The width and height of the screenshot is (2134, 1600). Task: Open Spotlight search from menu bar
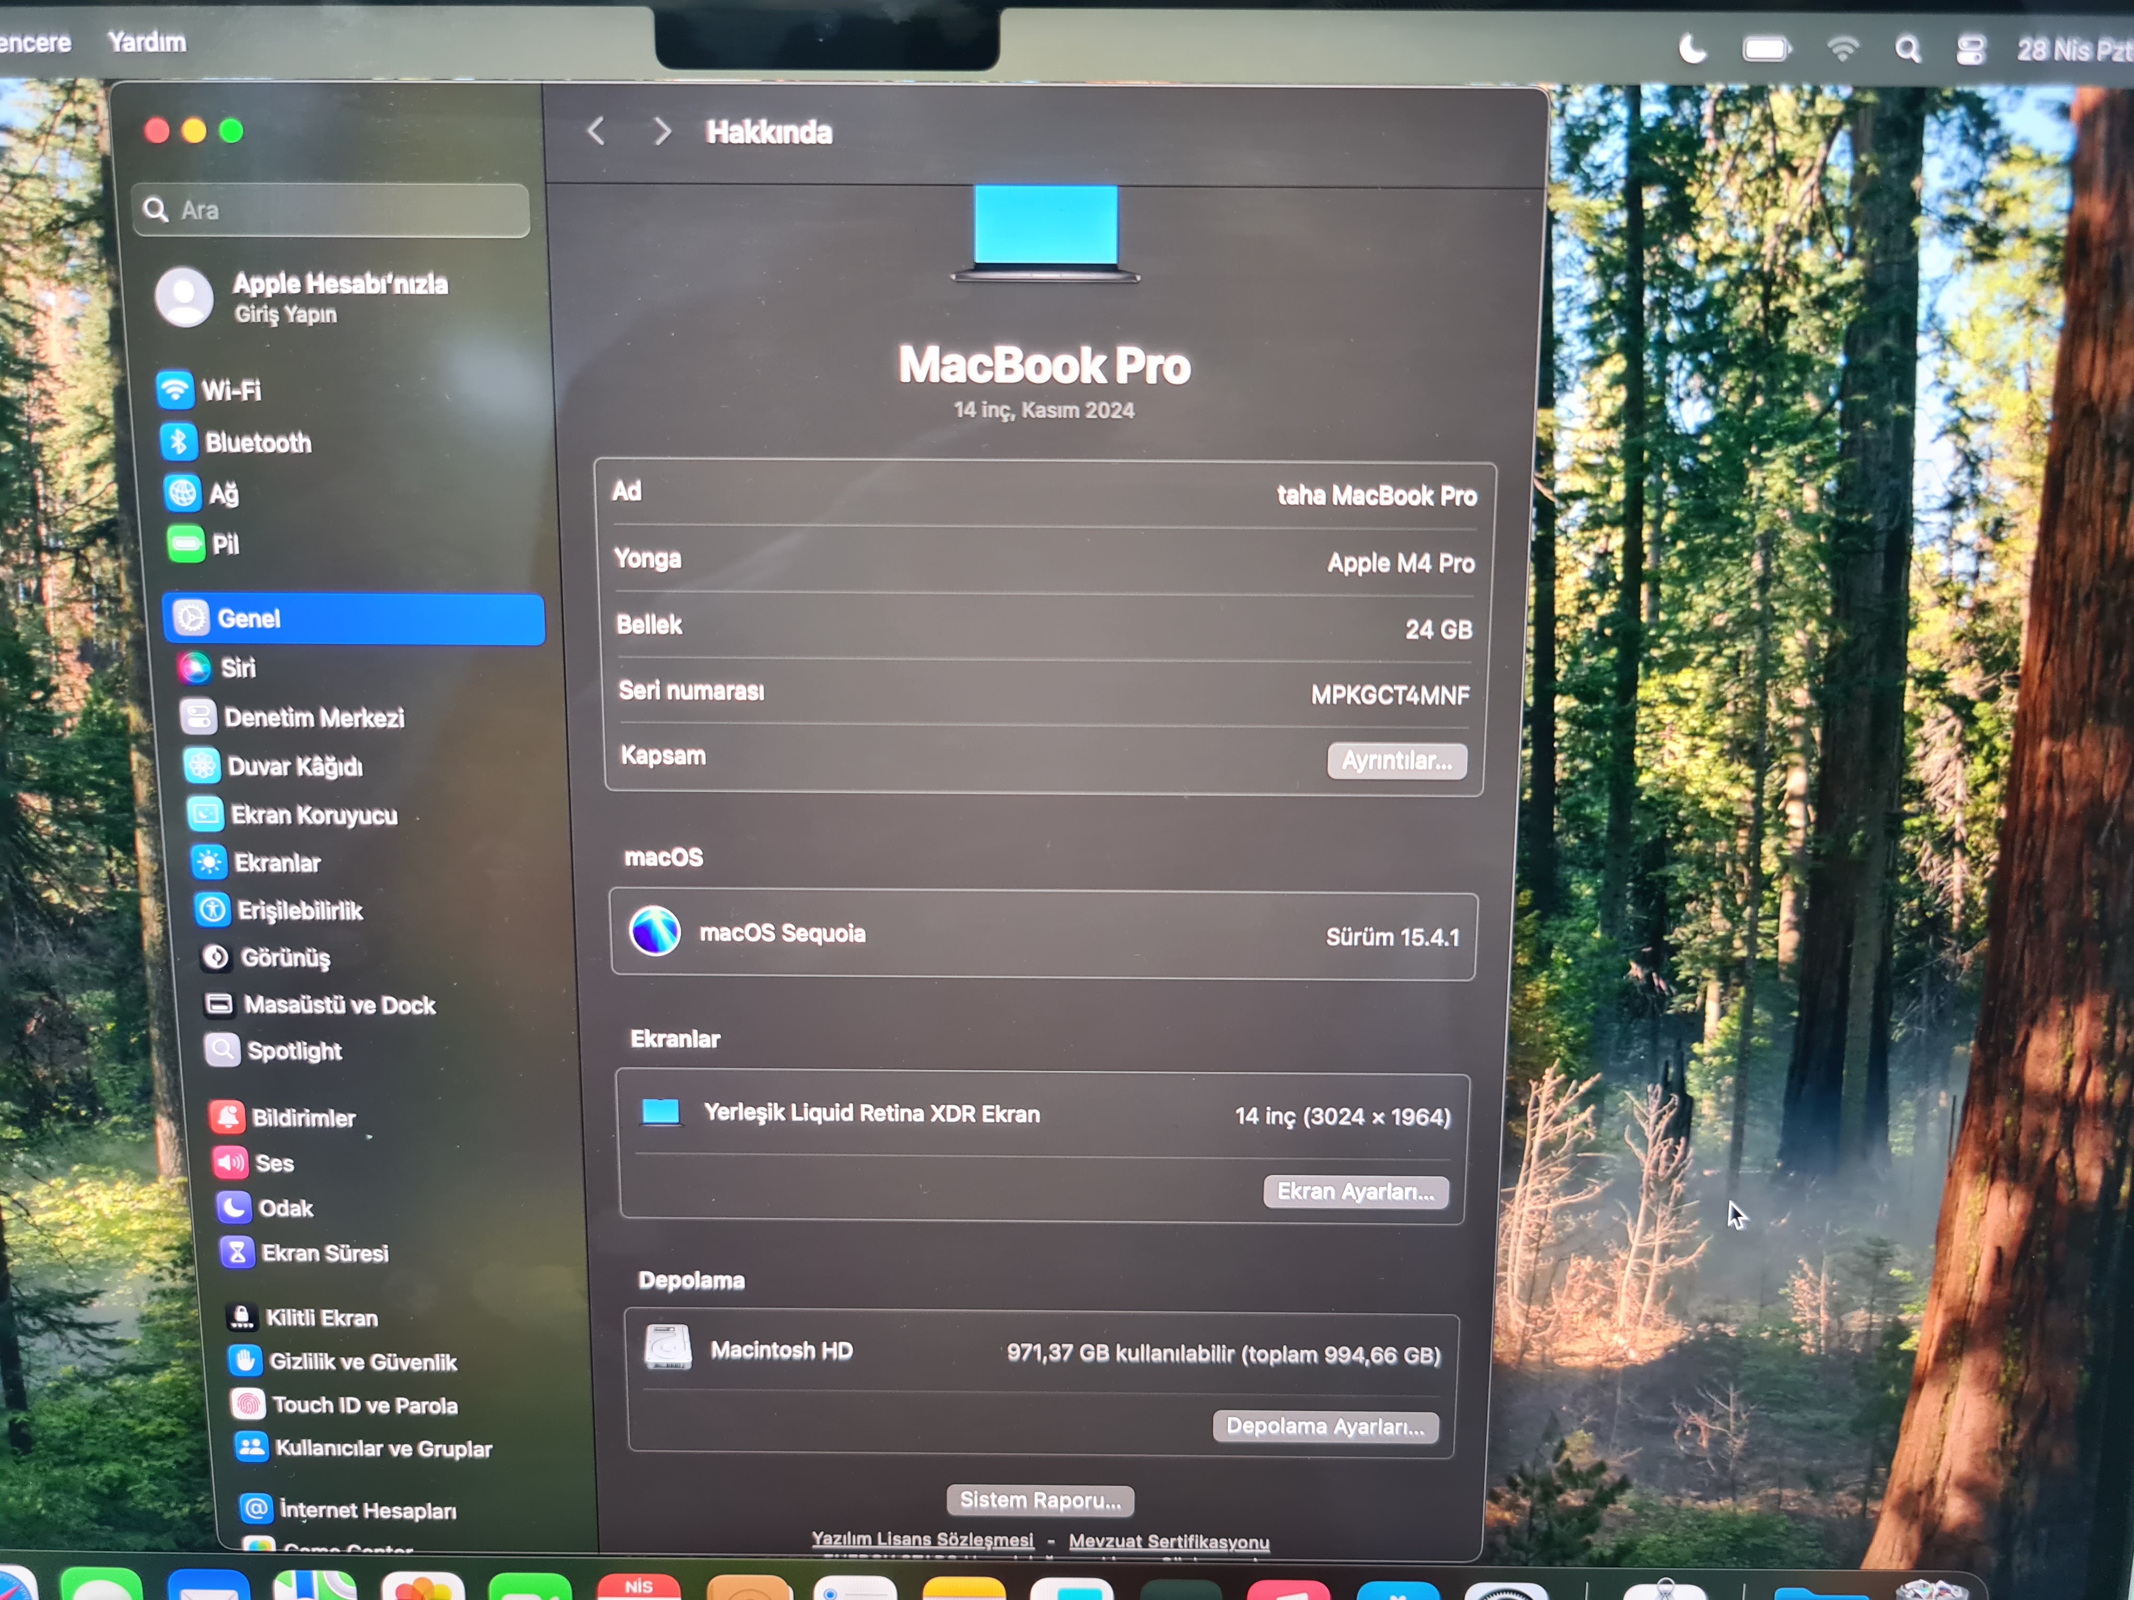coord(1907,49)
